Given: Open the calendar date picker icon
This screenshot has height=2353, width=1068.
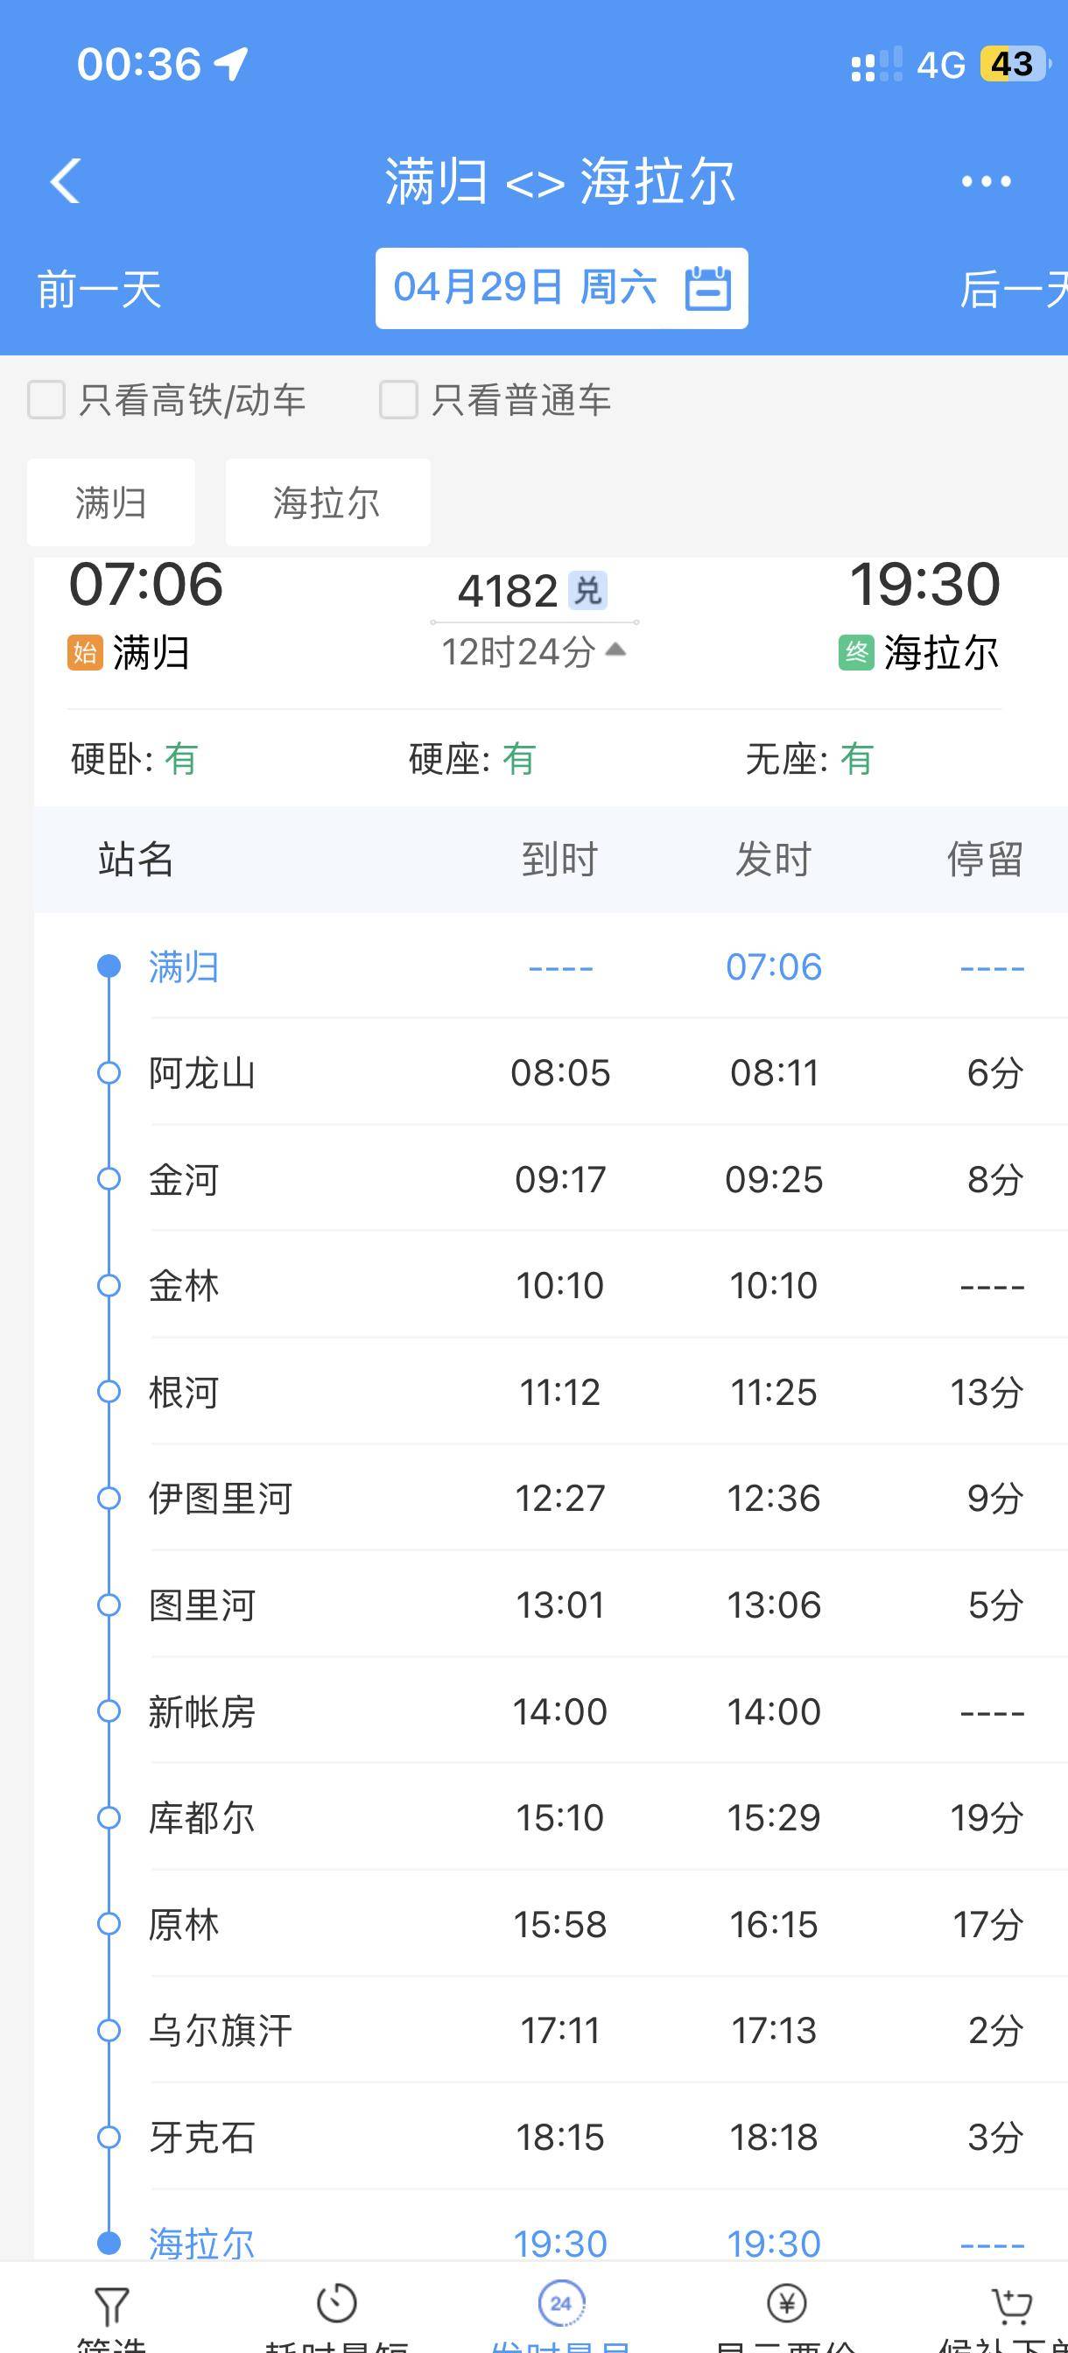Looking at the screenshot, I should (708, 289).
